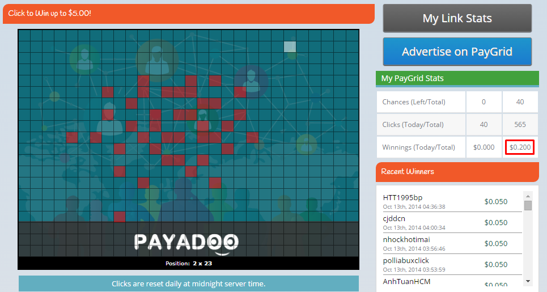The image size is (547, 292).
Task: Click the timestamp Oct 13th, 2014 04:36:38
Action: tap(414, 206)
